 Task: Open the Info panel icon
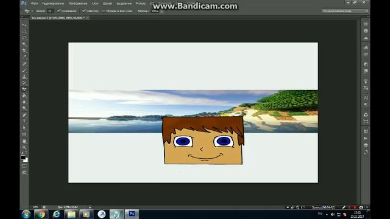[366, 31]
